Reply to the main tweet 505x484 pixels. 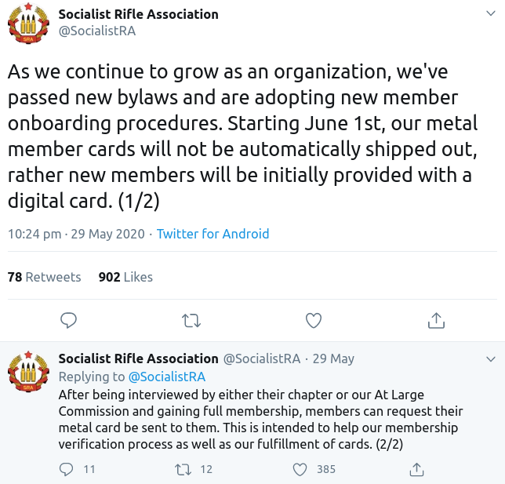68,320
